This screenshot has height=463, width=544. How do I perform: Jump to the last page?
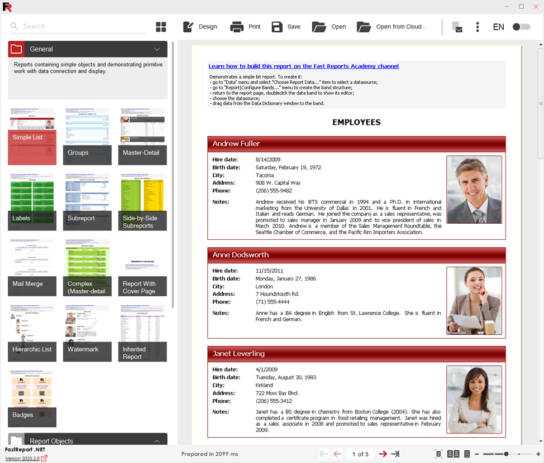click(395, 454)
